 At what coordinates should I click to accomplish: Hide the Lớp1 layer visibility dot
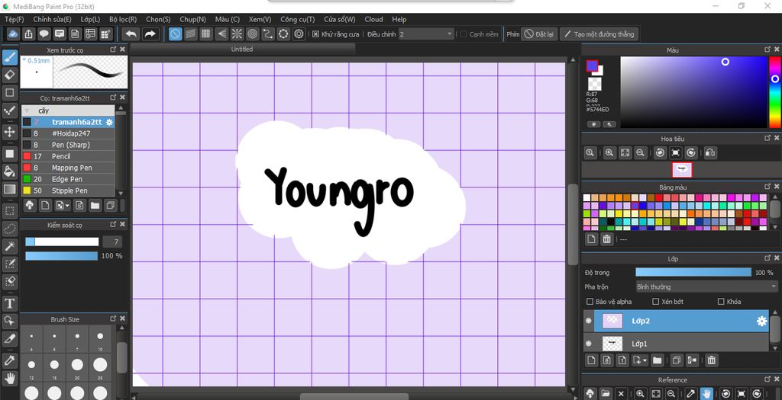pos(589,344)
